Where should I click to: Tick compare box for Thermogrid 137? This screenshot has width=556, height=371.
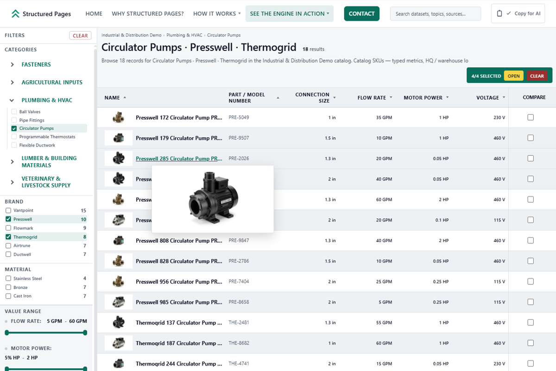(x=531, y=322)
